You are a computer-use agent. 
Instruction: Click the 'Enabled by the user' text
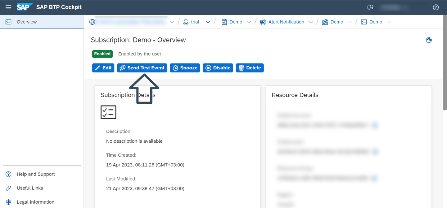pyautogui.click(x=140, y=54)
